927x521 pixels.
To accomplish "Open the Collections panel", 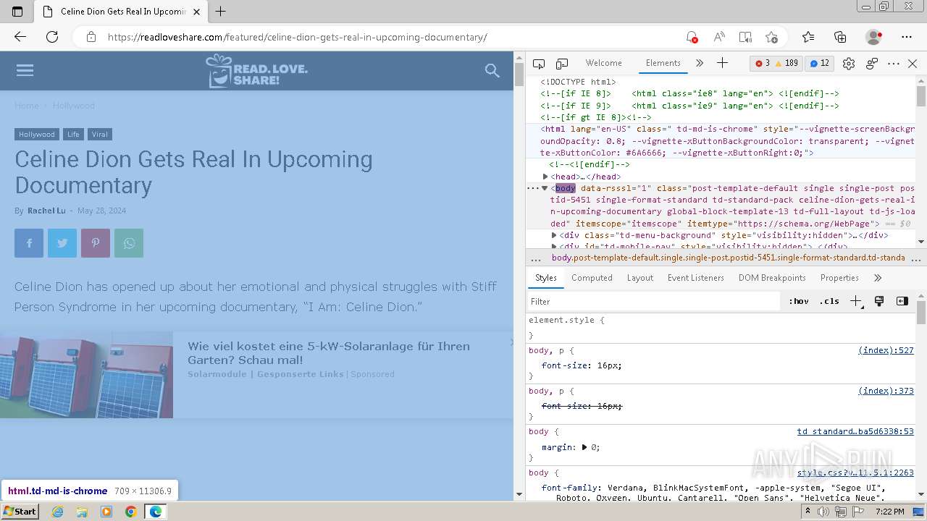I will [840, 37].
